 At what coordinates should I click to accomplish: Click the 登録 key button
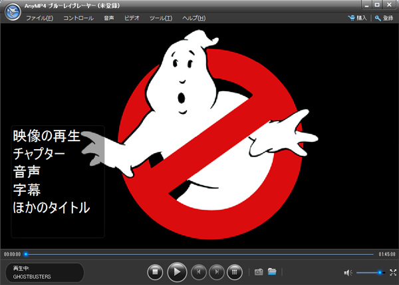tap(384, 18)
